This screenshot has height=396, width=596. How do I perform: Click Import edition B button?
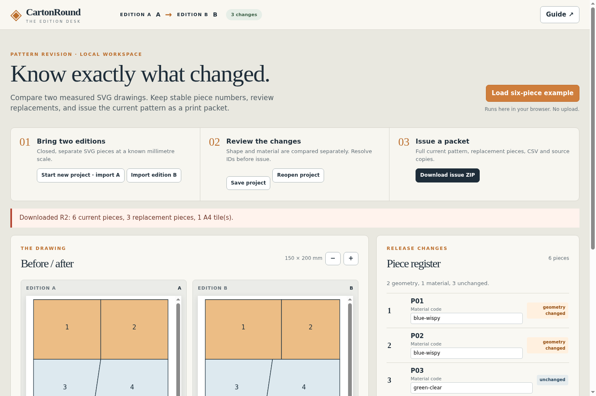(154, 175)
